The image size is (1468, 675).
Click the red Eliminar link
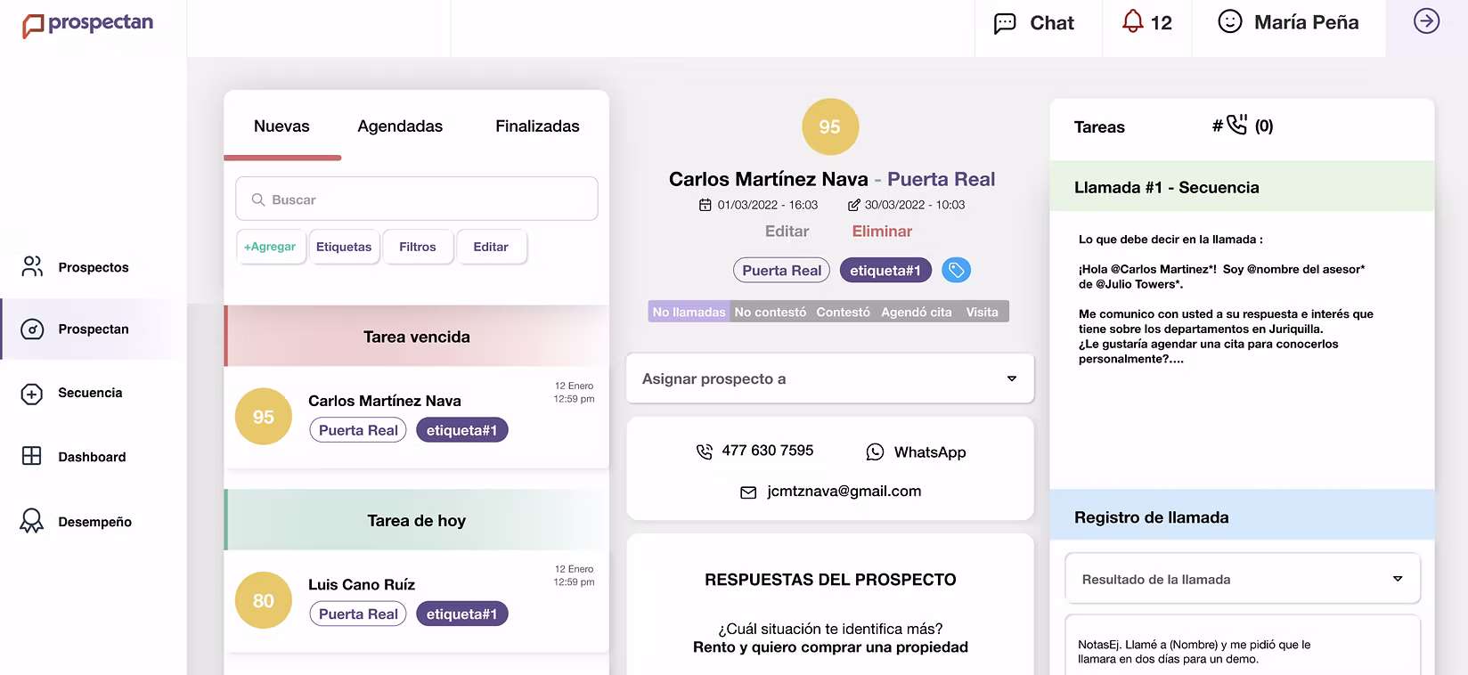pos(882,232)
